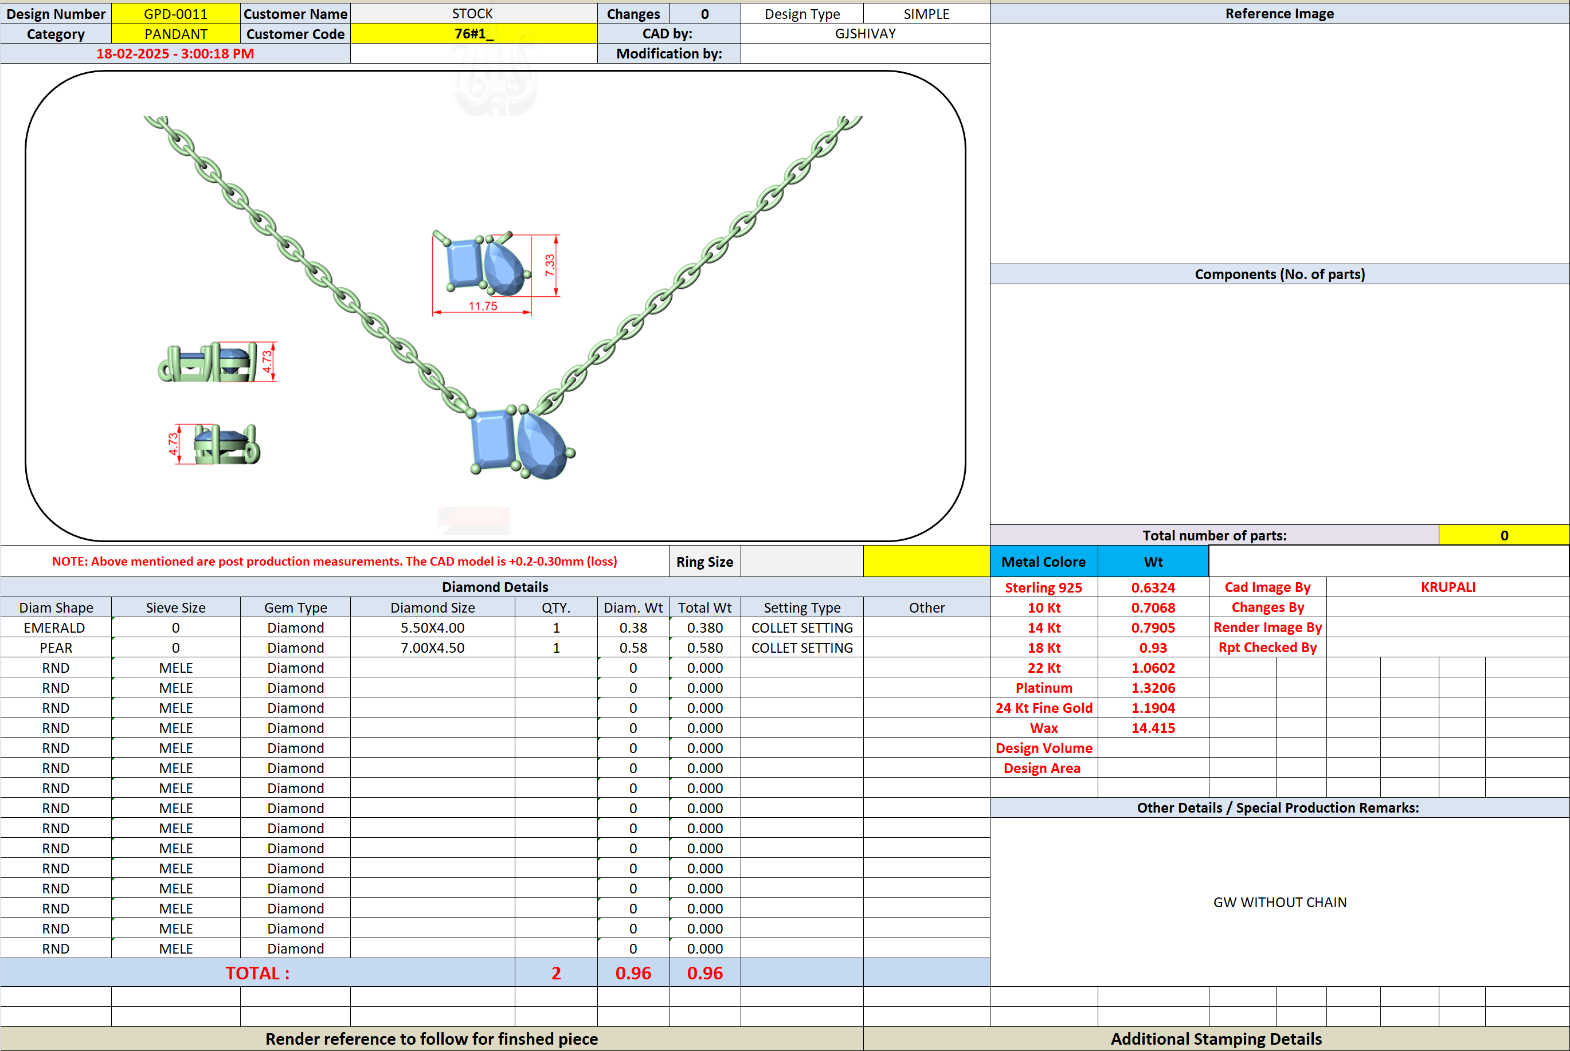Click the Gem Type column header
The height and width of the screenshot is (1051, 1570).
point(295,608)
